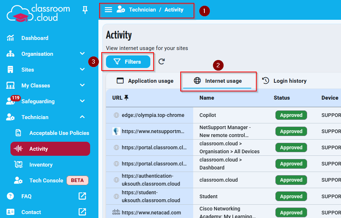Sort by the Device column header
This screenshot has width=341, height=218.
point(330,98)
